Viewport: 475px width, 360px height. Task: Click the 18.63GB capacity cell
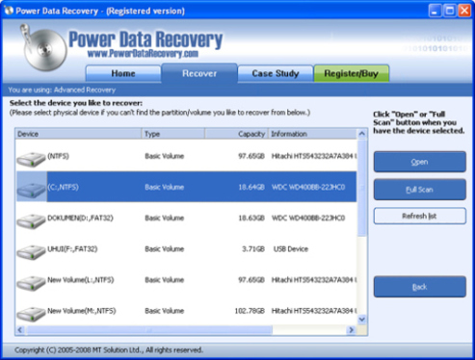[251, 219]
